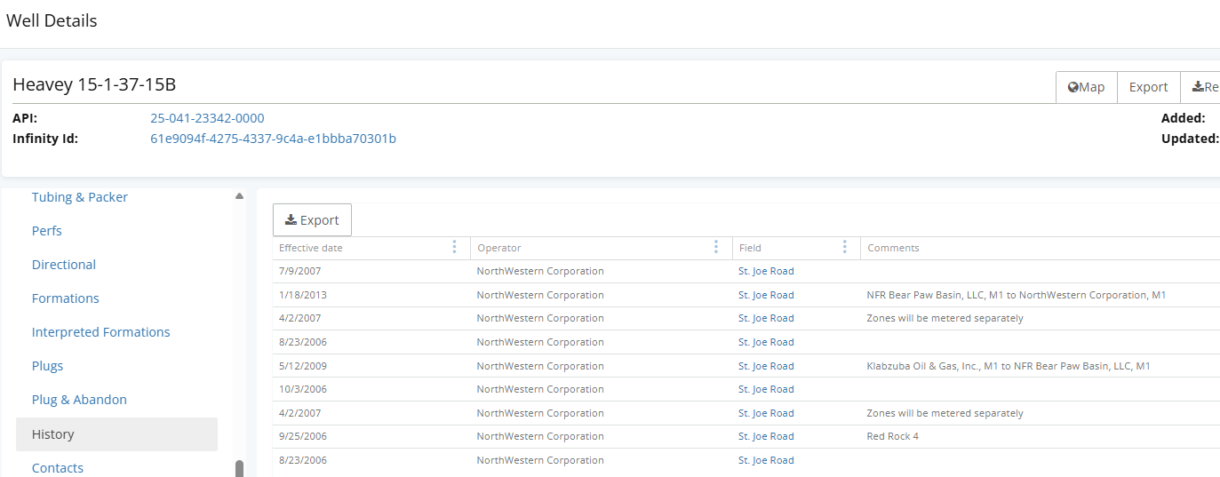Select Plug & Abandon in the sidebar
The height and width of the screenshot is (477, 1220).
[79, 400]
